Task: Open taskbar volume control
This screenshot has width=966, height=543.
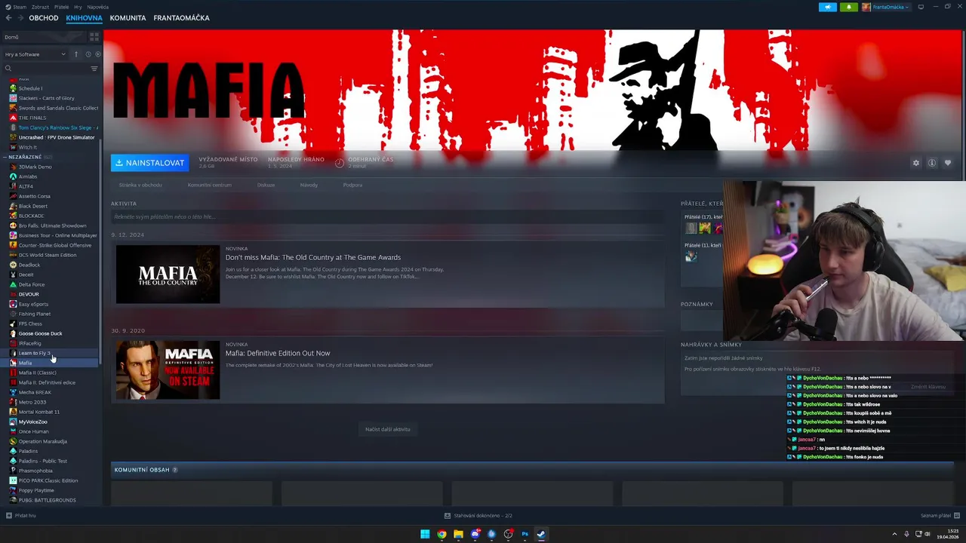Action: coord(928,534)
